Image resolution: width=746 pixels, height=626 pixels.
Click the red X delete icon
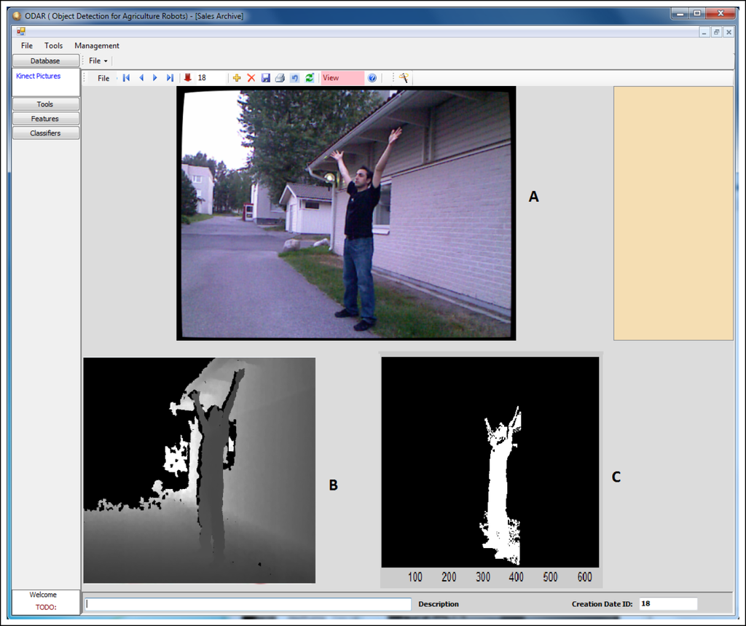click(251, 78)
